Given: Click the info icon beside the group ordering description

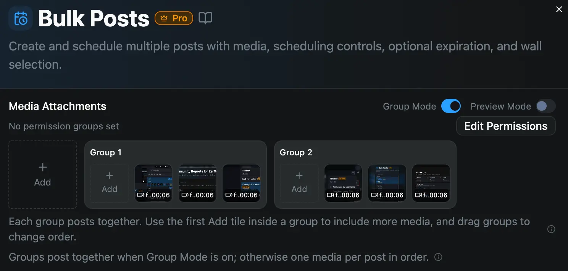Looking at the screenshot, I should point(551,229).
